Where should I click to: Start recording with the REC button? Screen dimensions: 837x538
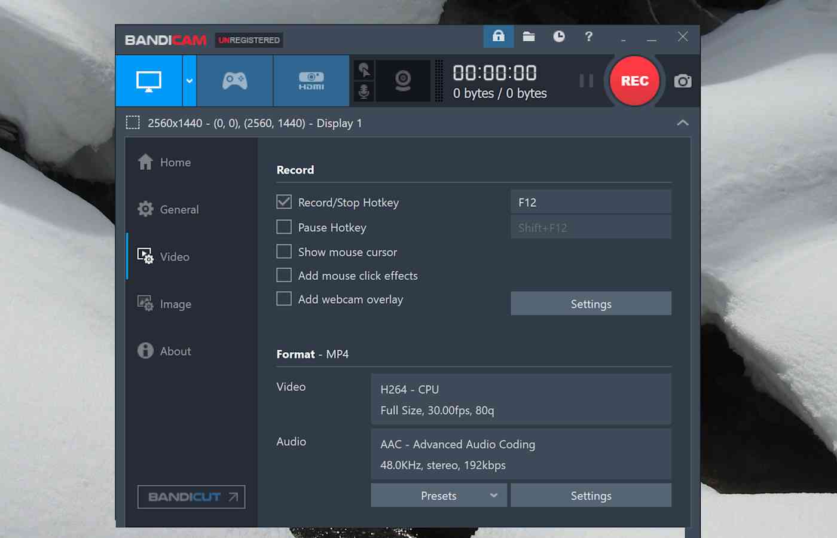click(634, 81)
